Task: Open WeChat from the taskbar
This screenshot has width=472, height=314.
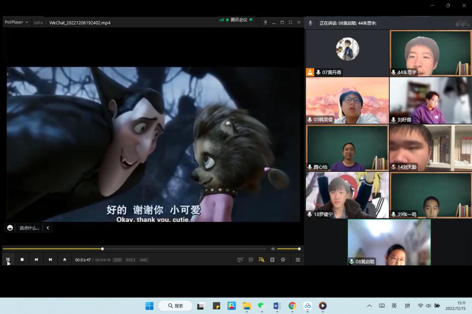Action: pyautogui.click(x=261, y=306)
